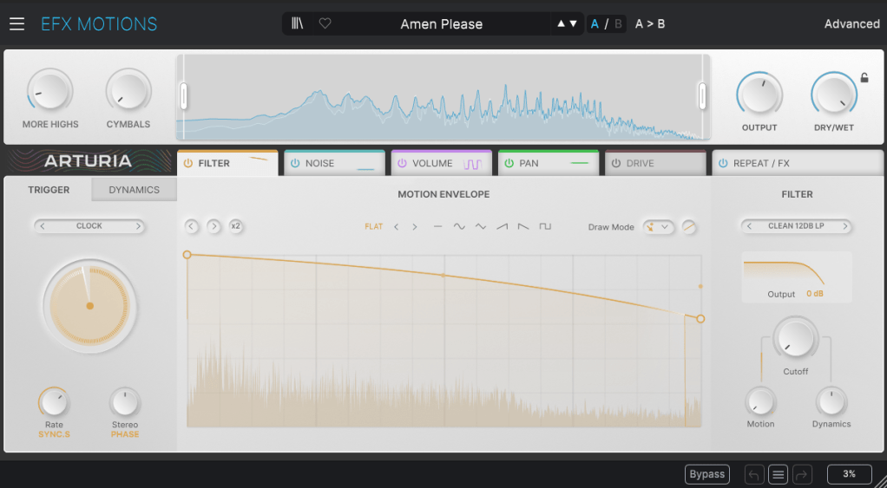
Task: Select the square wave envelope shape
Action: [545, 227]
